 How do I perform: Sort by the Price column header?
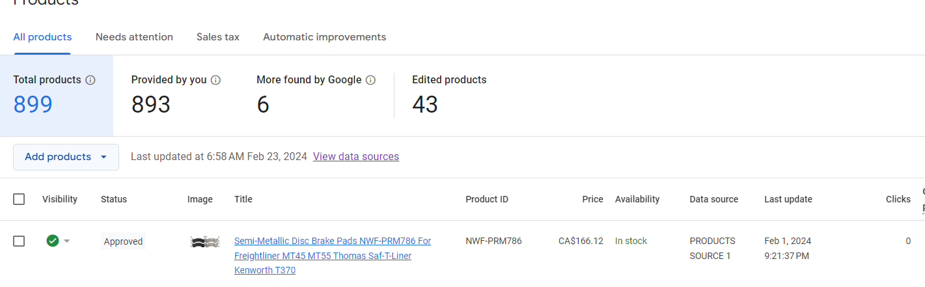coord(592,199)
